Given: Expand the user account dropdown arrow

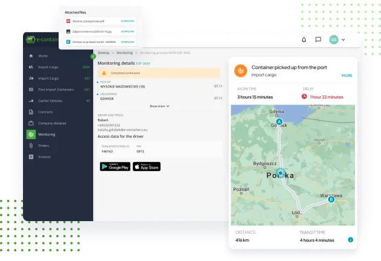Looking at the screenshot, I should point(343,40).
